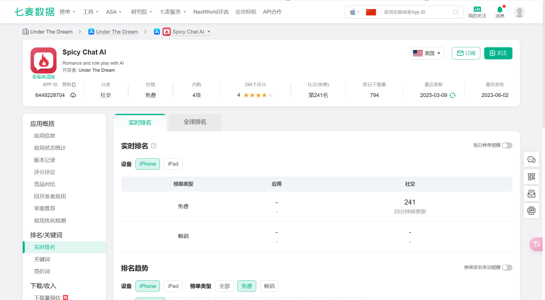Toggle 榜单排名变动提醒 switch

pos(507,268)
